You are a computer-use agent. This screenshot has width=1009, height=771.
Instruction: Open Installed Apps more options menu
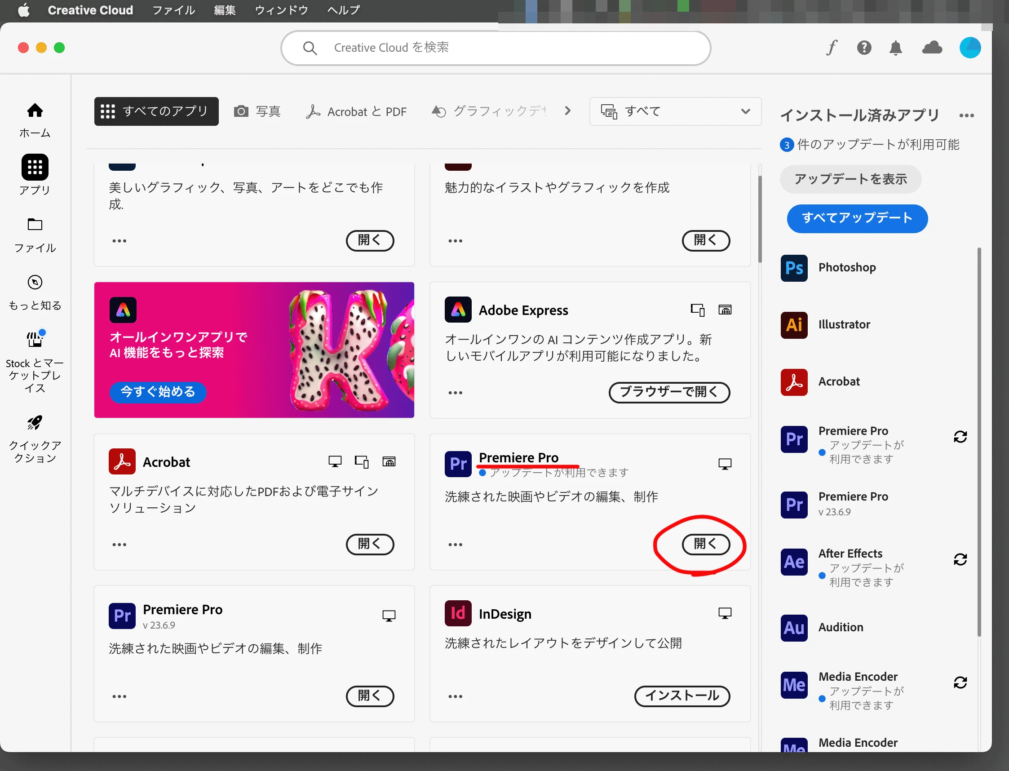[x=966, y=115]
